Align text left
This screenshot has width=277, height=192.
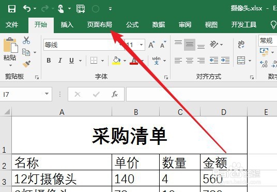178,61
